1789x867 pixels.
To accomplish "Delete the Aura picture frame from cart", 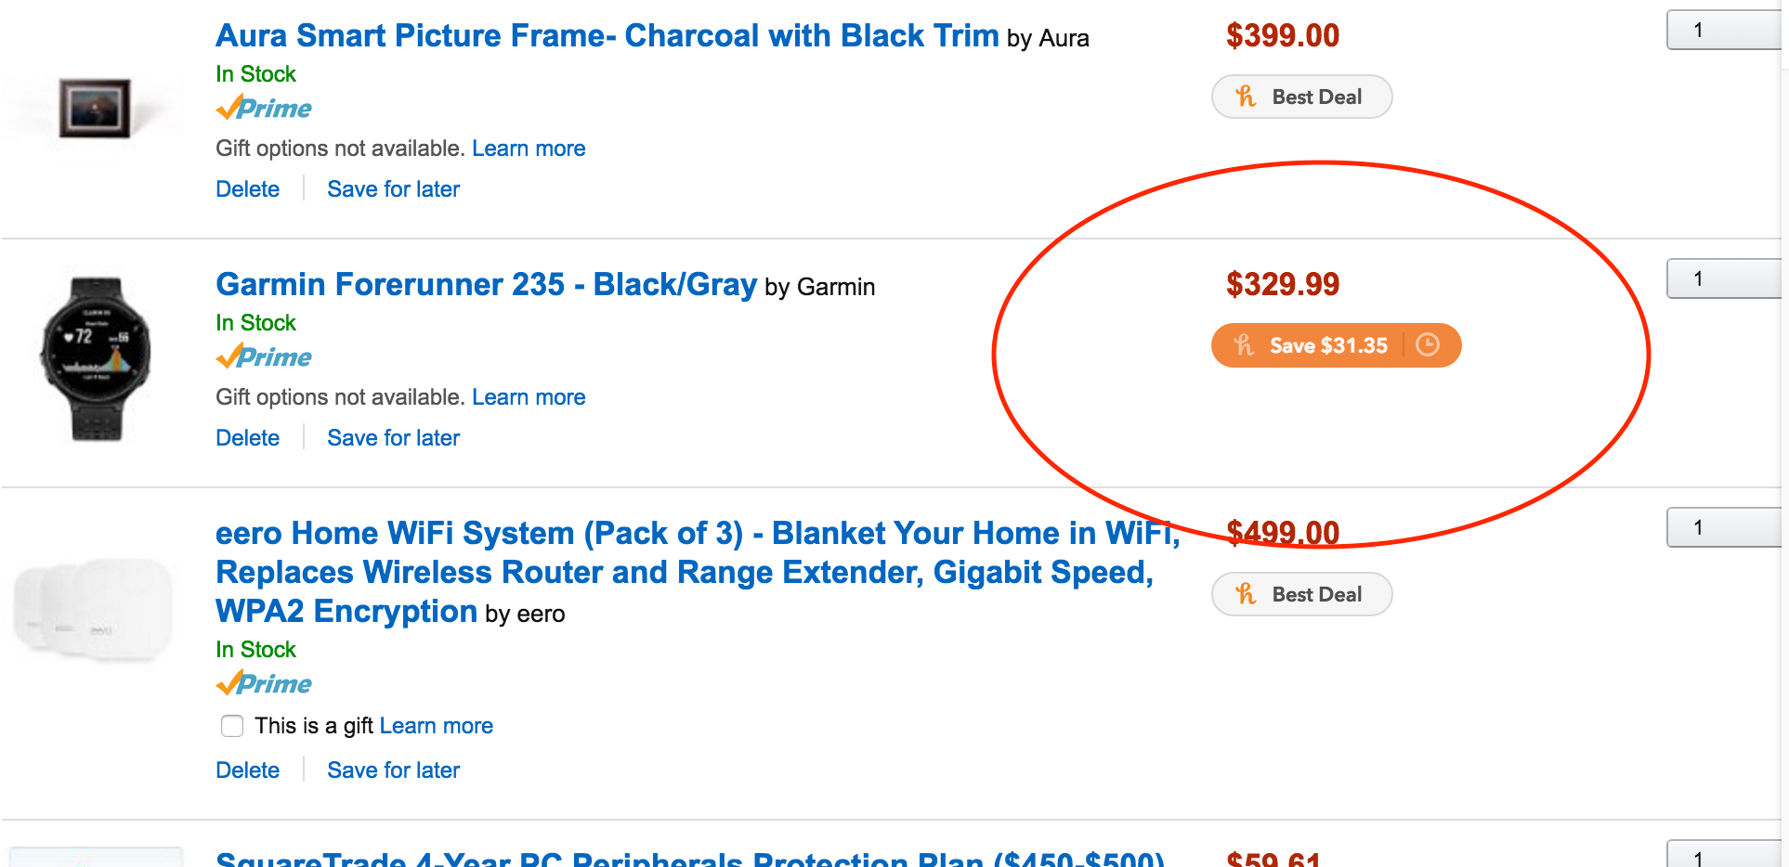I will (247, 189).
